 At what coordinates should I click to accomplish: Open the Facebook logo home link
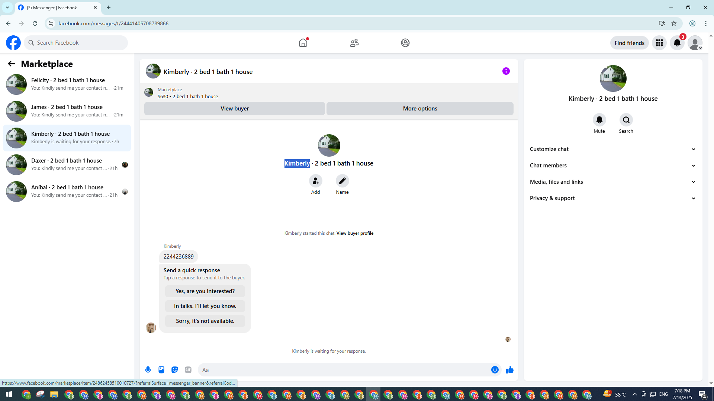click(13, 43)
